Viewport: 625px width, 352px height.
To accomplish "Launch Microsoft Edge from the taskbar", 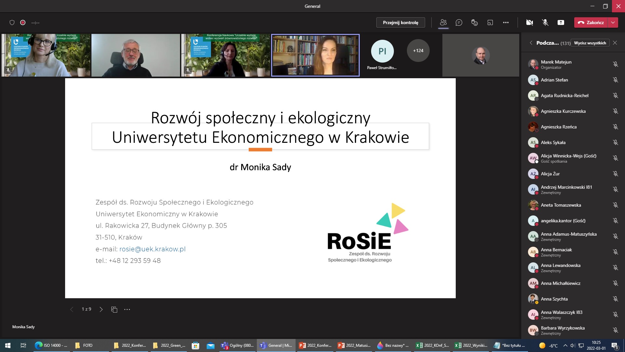I will point(39,345).
